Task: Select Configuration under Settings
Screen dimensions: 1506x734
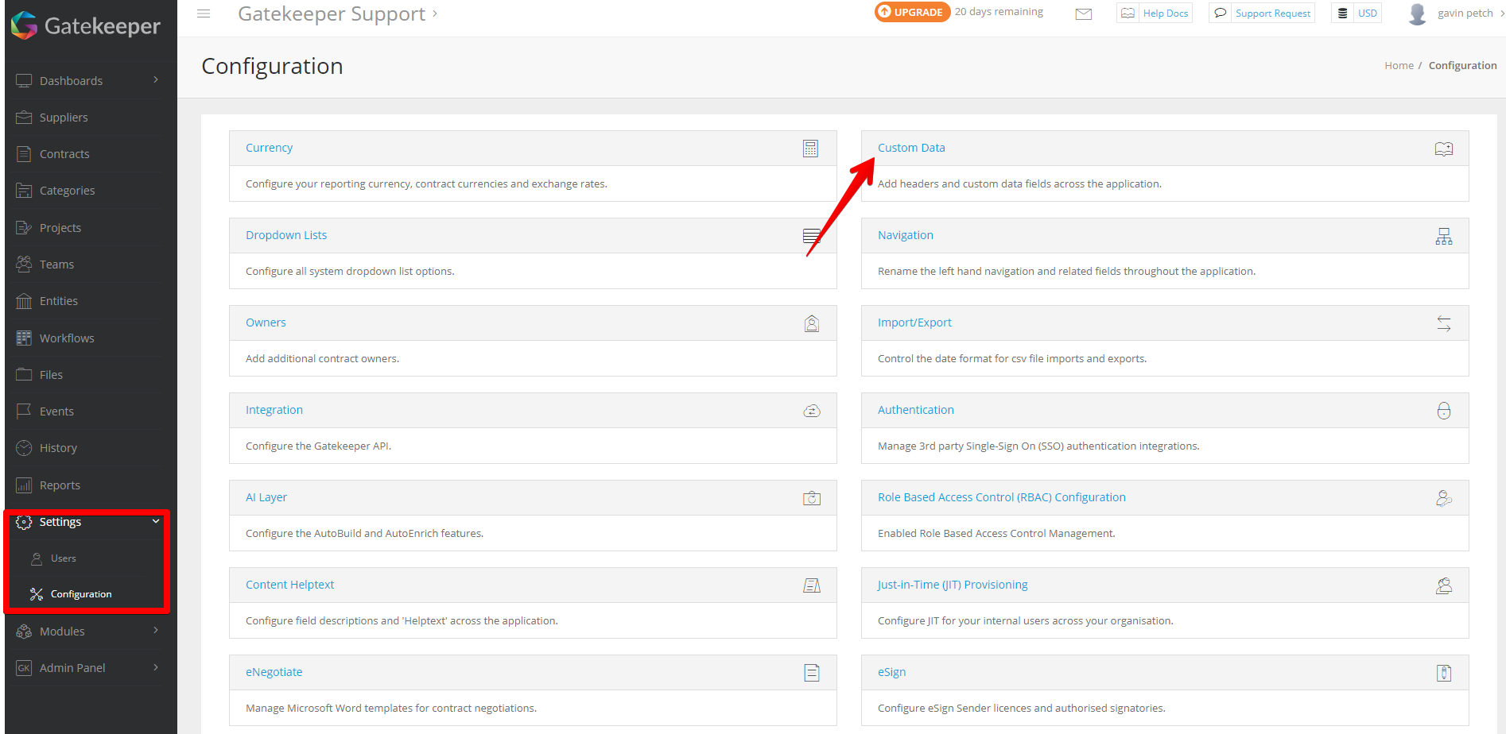Action: click(x=81, y=594)
